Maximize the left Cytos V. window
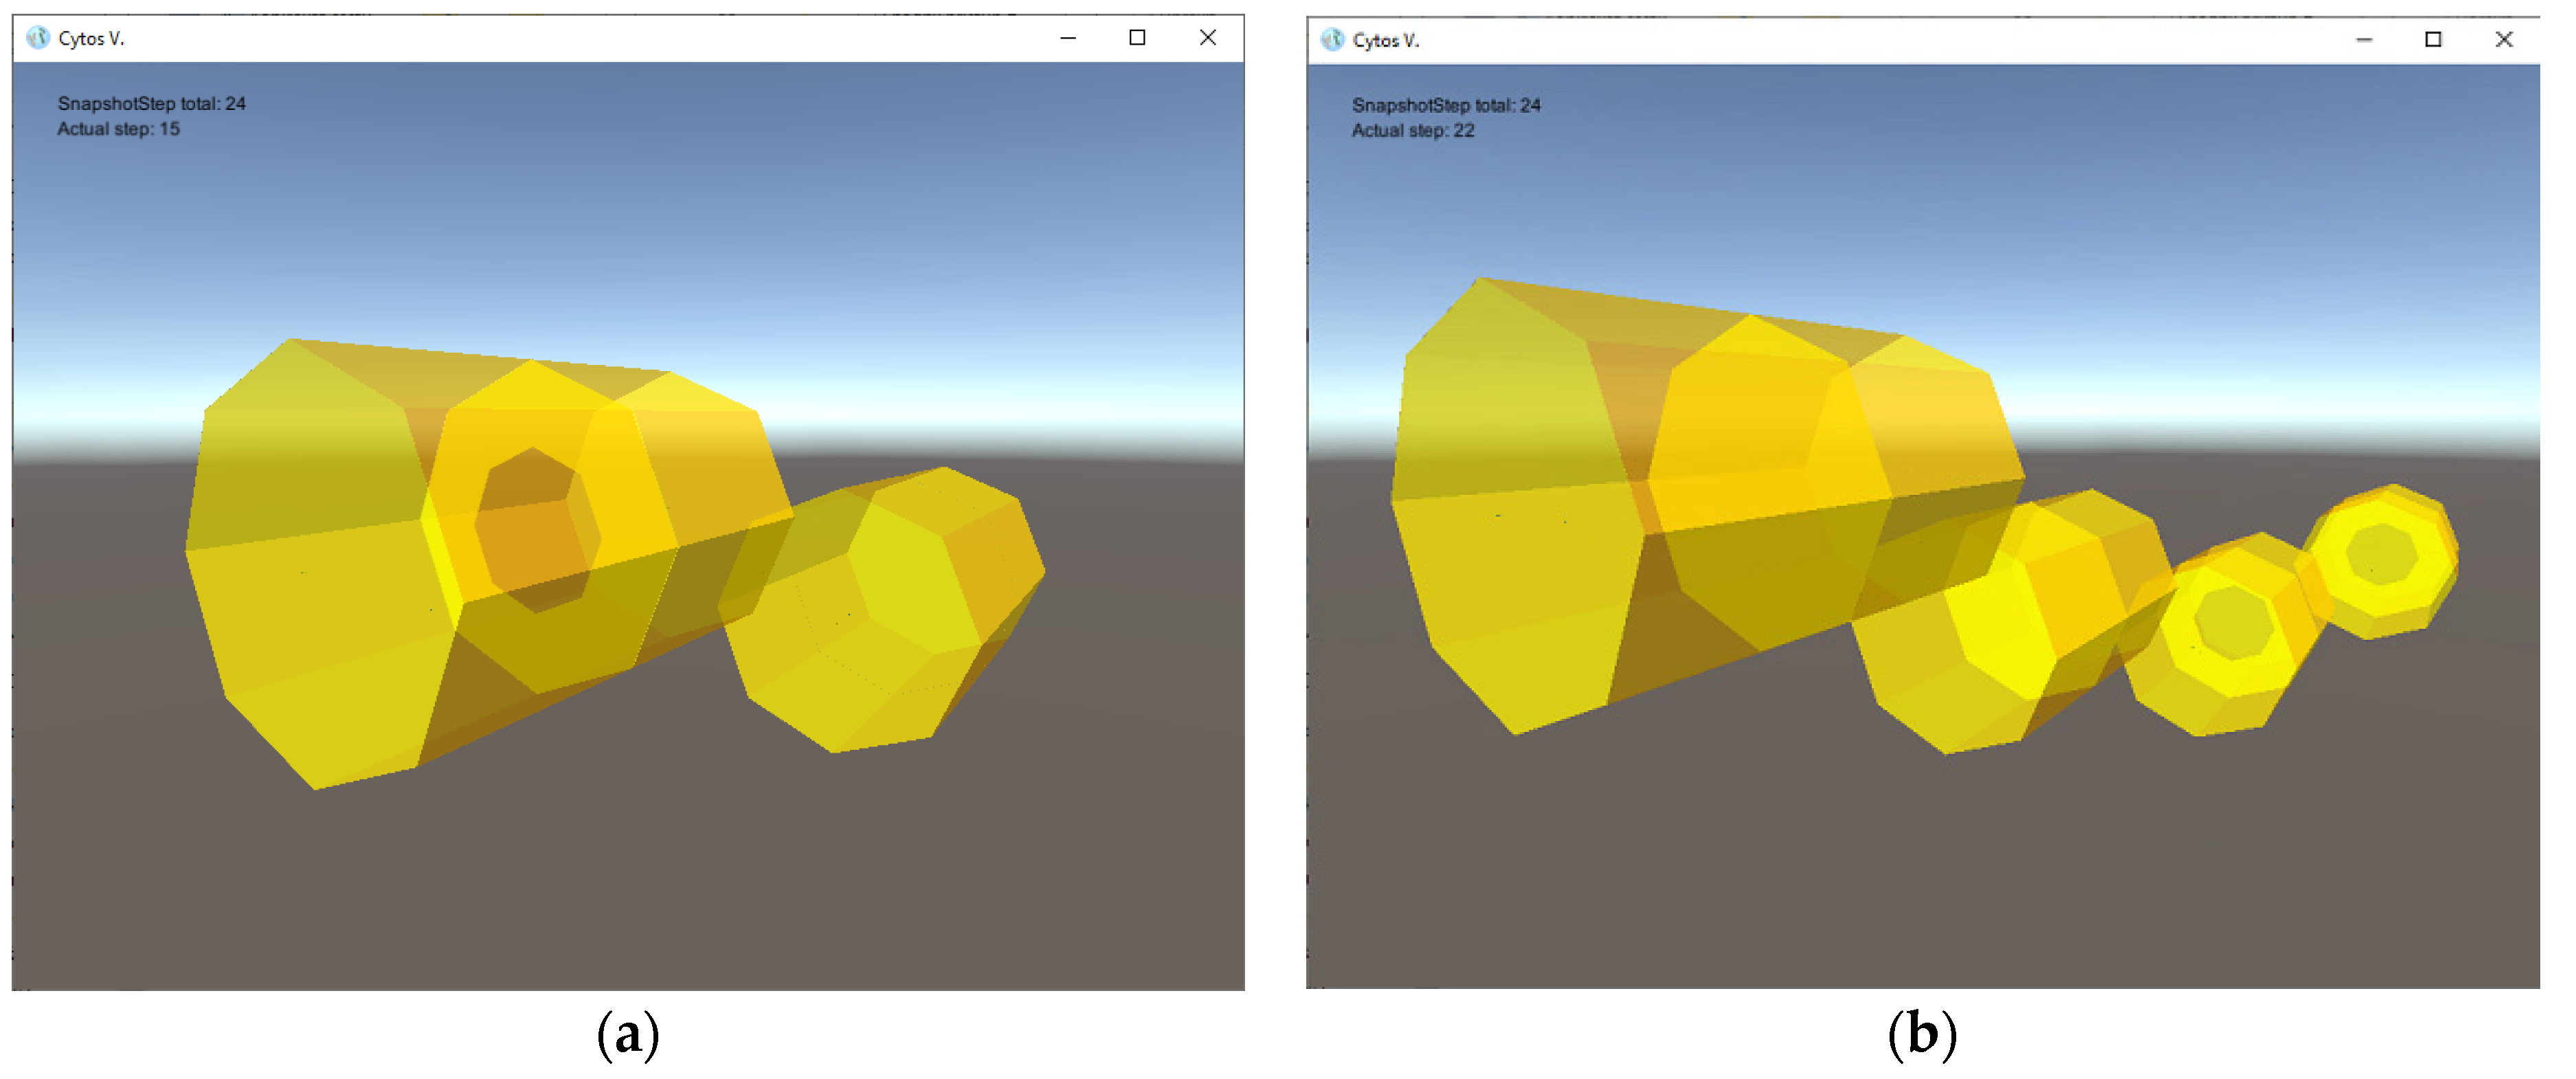Viewport: 2576px width, 1079px height. (x=1137, y=38)
